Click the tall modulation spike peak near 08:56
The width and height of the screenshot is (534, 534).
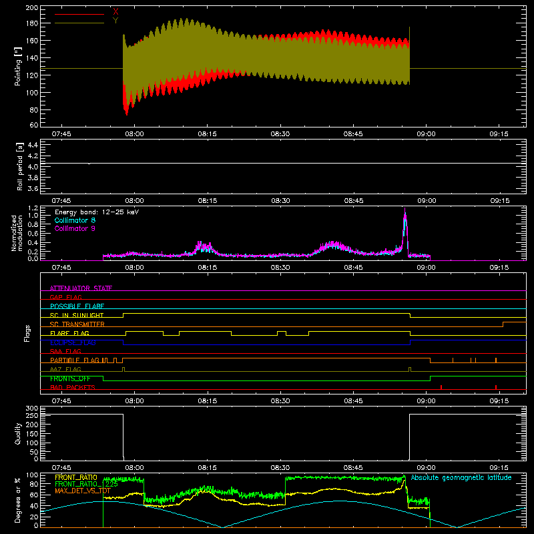405,210
